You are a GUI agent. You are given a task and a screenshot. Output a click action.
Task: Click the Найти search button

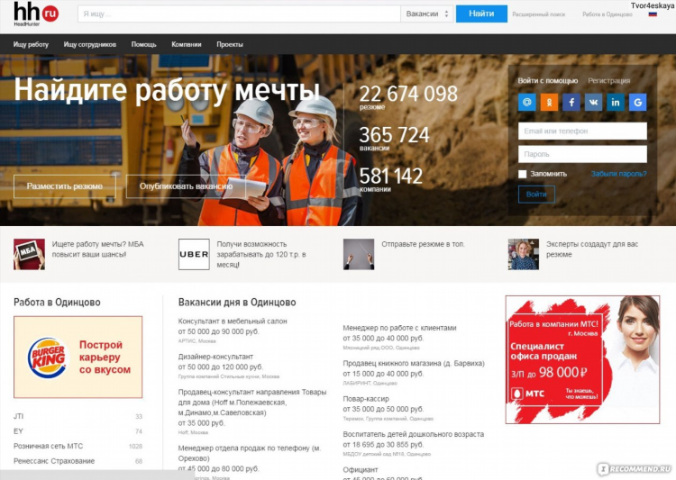481,14
